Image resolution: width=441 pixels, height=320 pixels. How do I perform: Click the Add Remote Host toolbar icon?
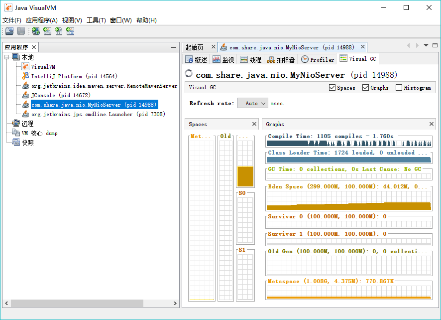point(36,31)
